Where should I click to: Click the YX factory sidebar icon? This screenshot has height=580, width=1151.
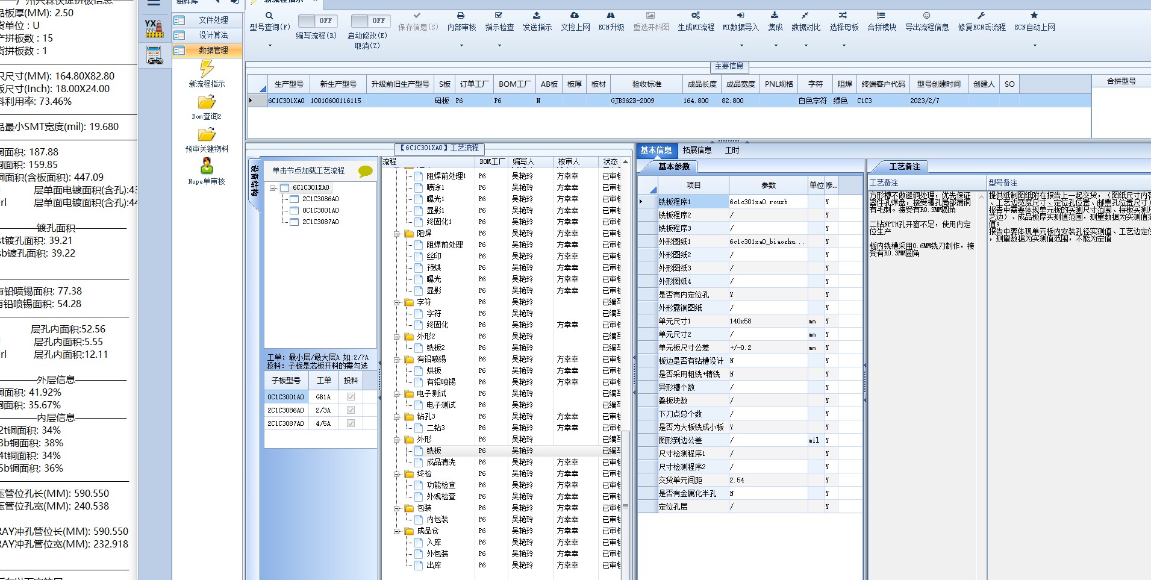tap(154, 28)
